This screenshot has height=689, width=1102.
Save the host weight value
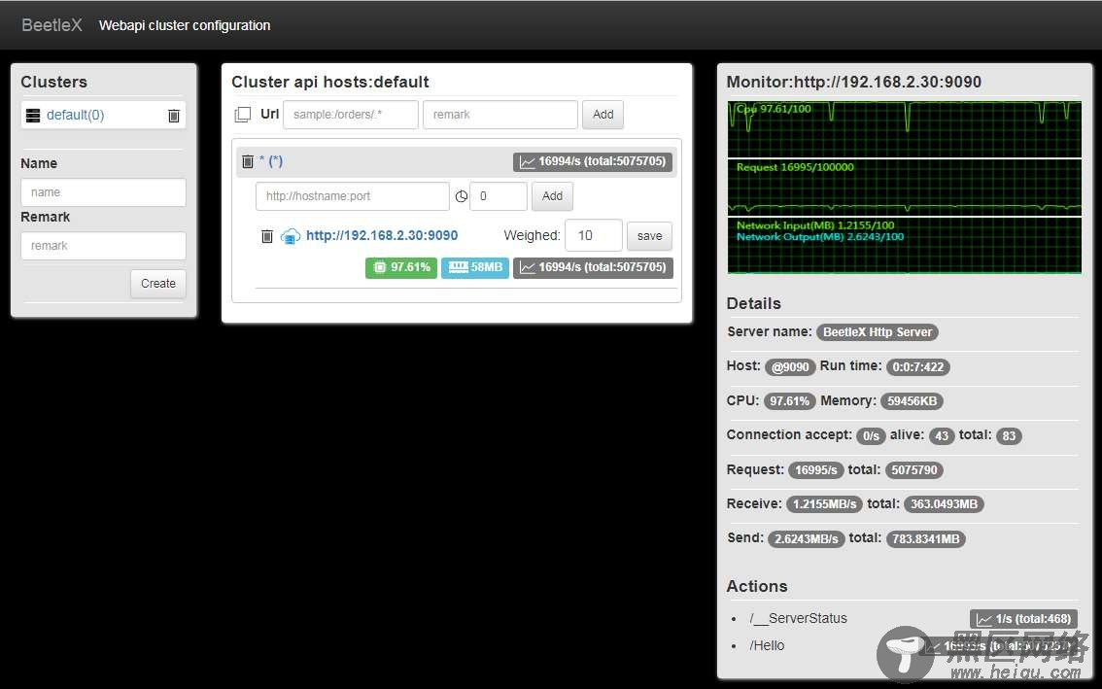(x=649, y=236)
